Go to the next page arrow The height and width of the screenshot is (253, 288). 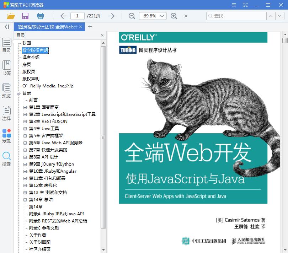tap(112, 16)
